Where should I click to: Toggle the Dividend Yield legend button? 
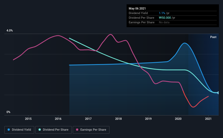pyautogui.click(x=19, y=130)
